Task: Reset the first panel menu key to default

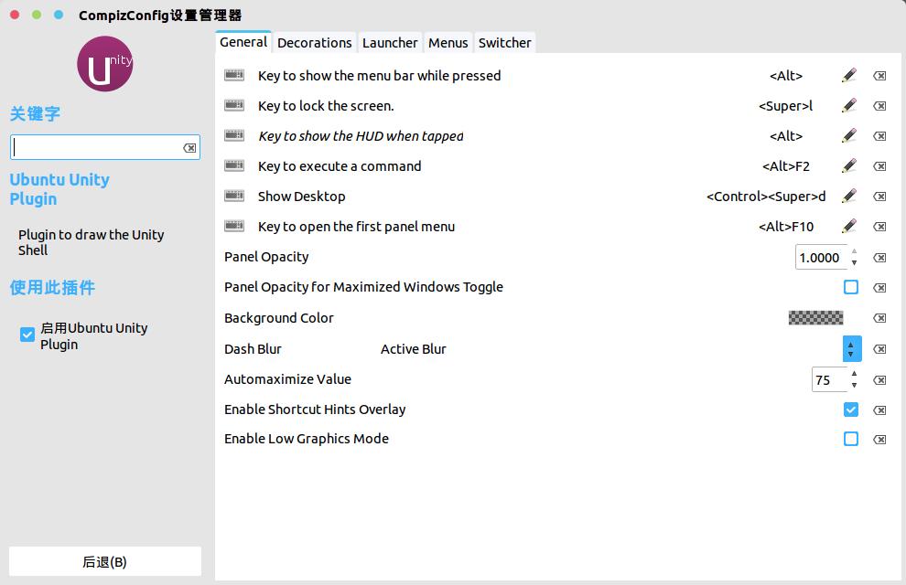Action: pos(879,227)
